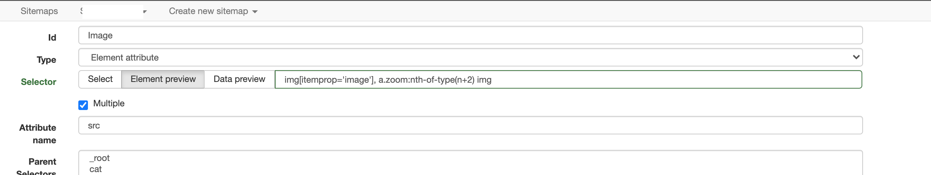Select cat in Parent Selectors list
Viewport: 931px width, 175px height.
pyautogui.click(x=96, y=169)
